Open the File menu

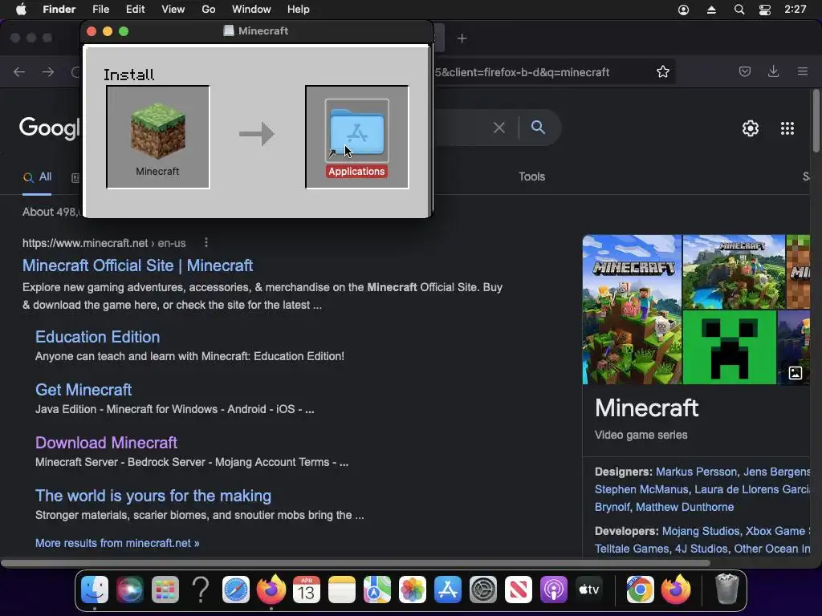(x=100, y=10)
